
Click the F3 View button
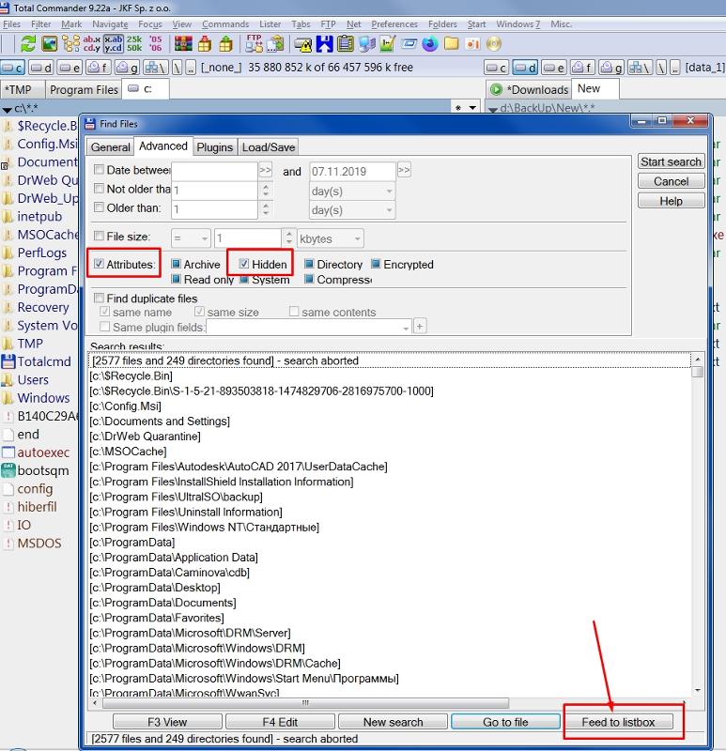coord(167,722)
